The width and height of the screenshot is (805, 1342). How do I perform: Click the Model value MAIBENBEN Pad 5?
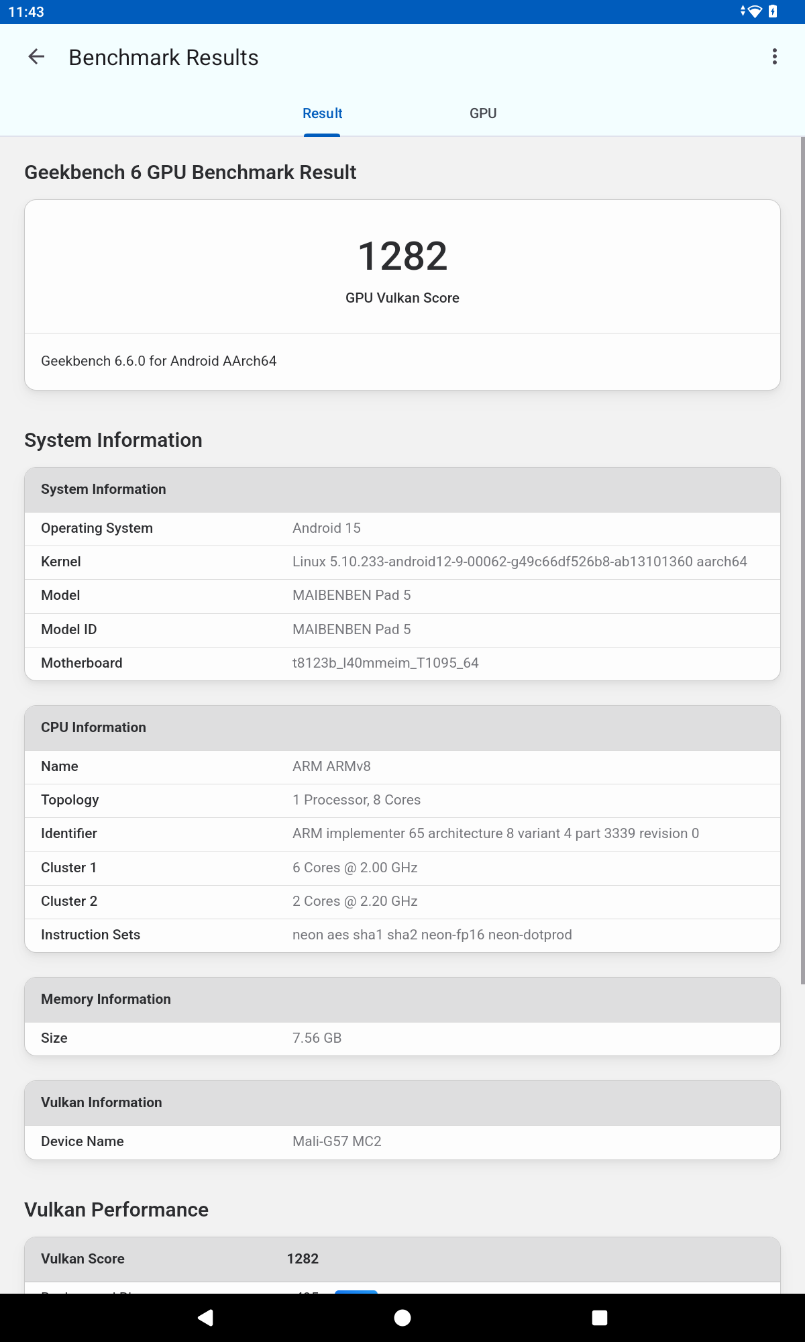coord(352,595)
